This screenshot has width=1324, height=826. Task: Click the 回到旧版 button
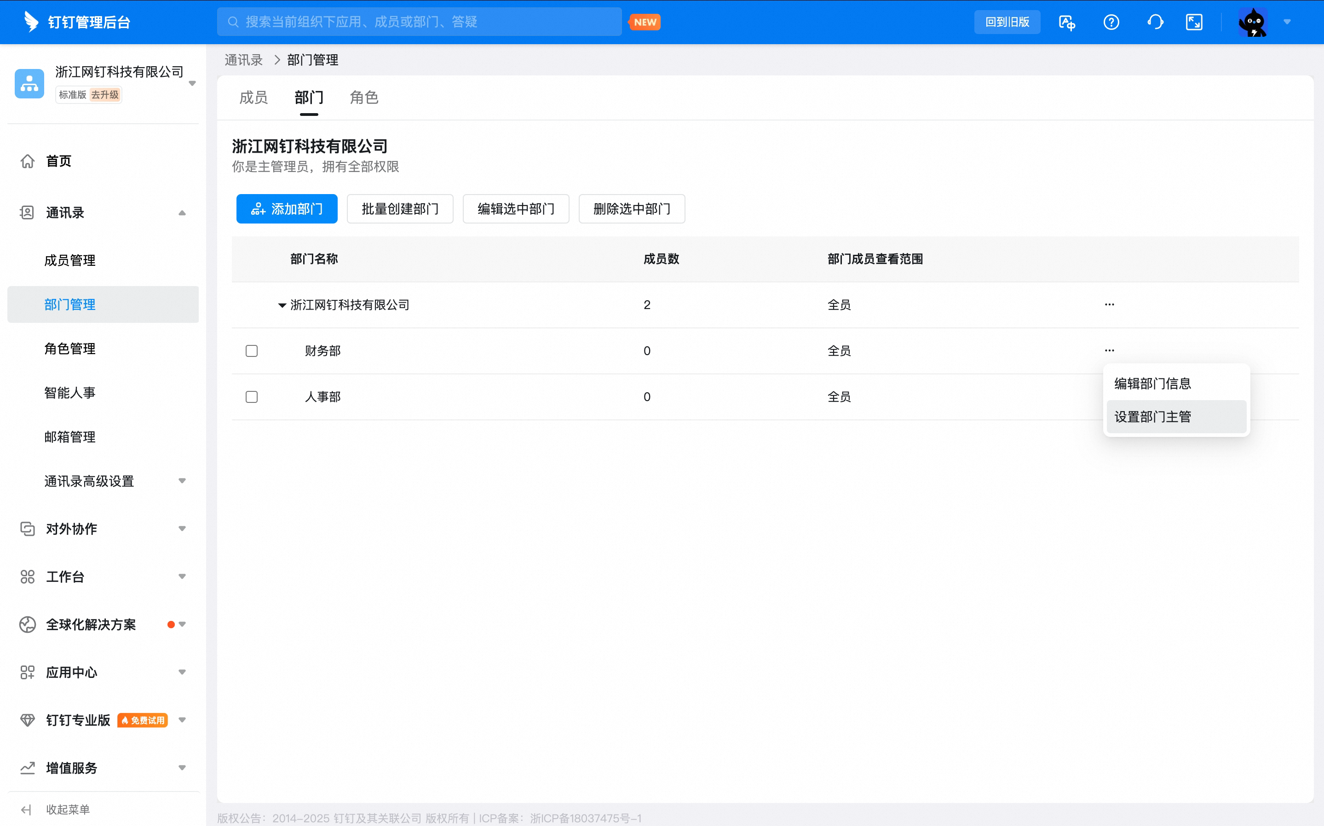pyautogui.click(x=1007, y=22)
